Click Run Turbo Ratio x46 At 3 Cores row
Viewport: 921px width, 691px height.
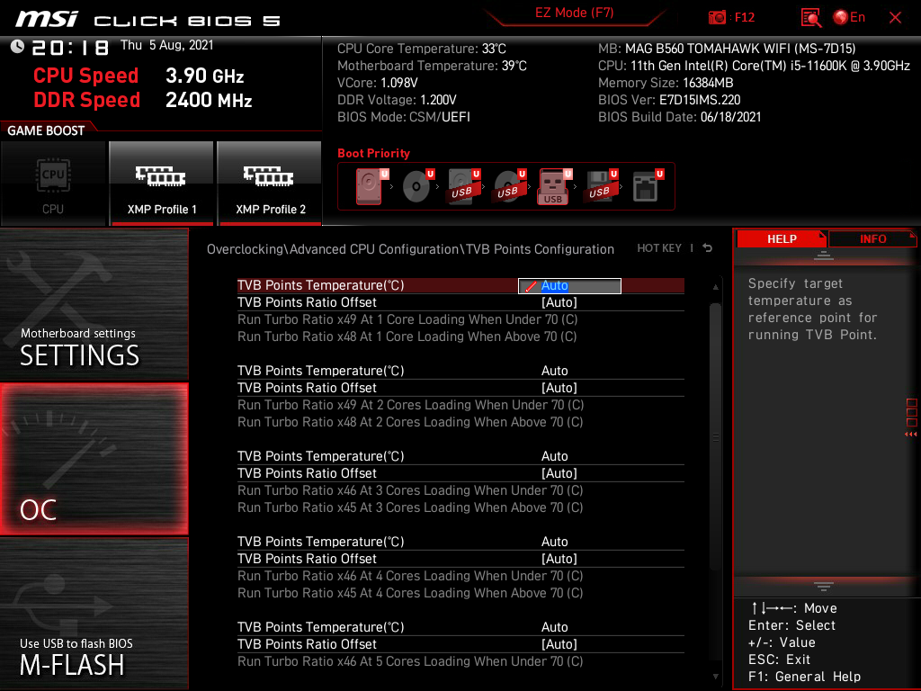pyautogui.click(x=410, y=490)
